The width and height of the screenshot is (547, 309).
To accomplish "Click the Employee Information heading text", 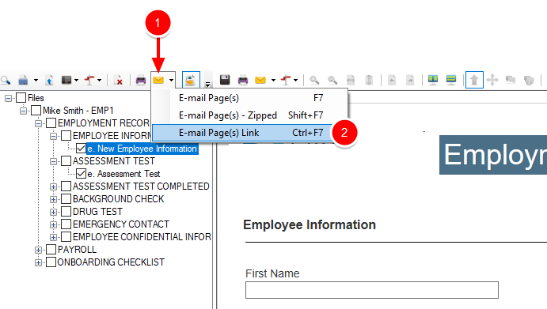I will coord(310,224).
